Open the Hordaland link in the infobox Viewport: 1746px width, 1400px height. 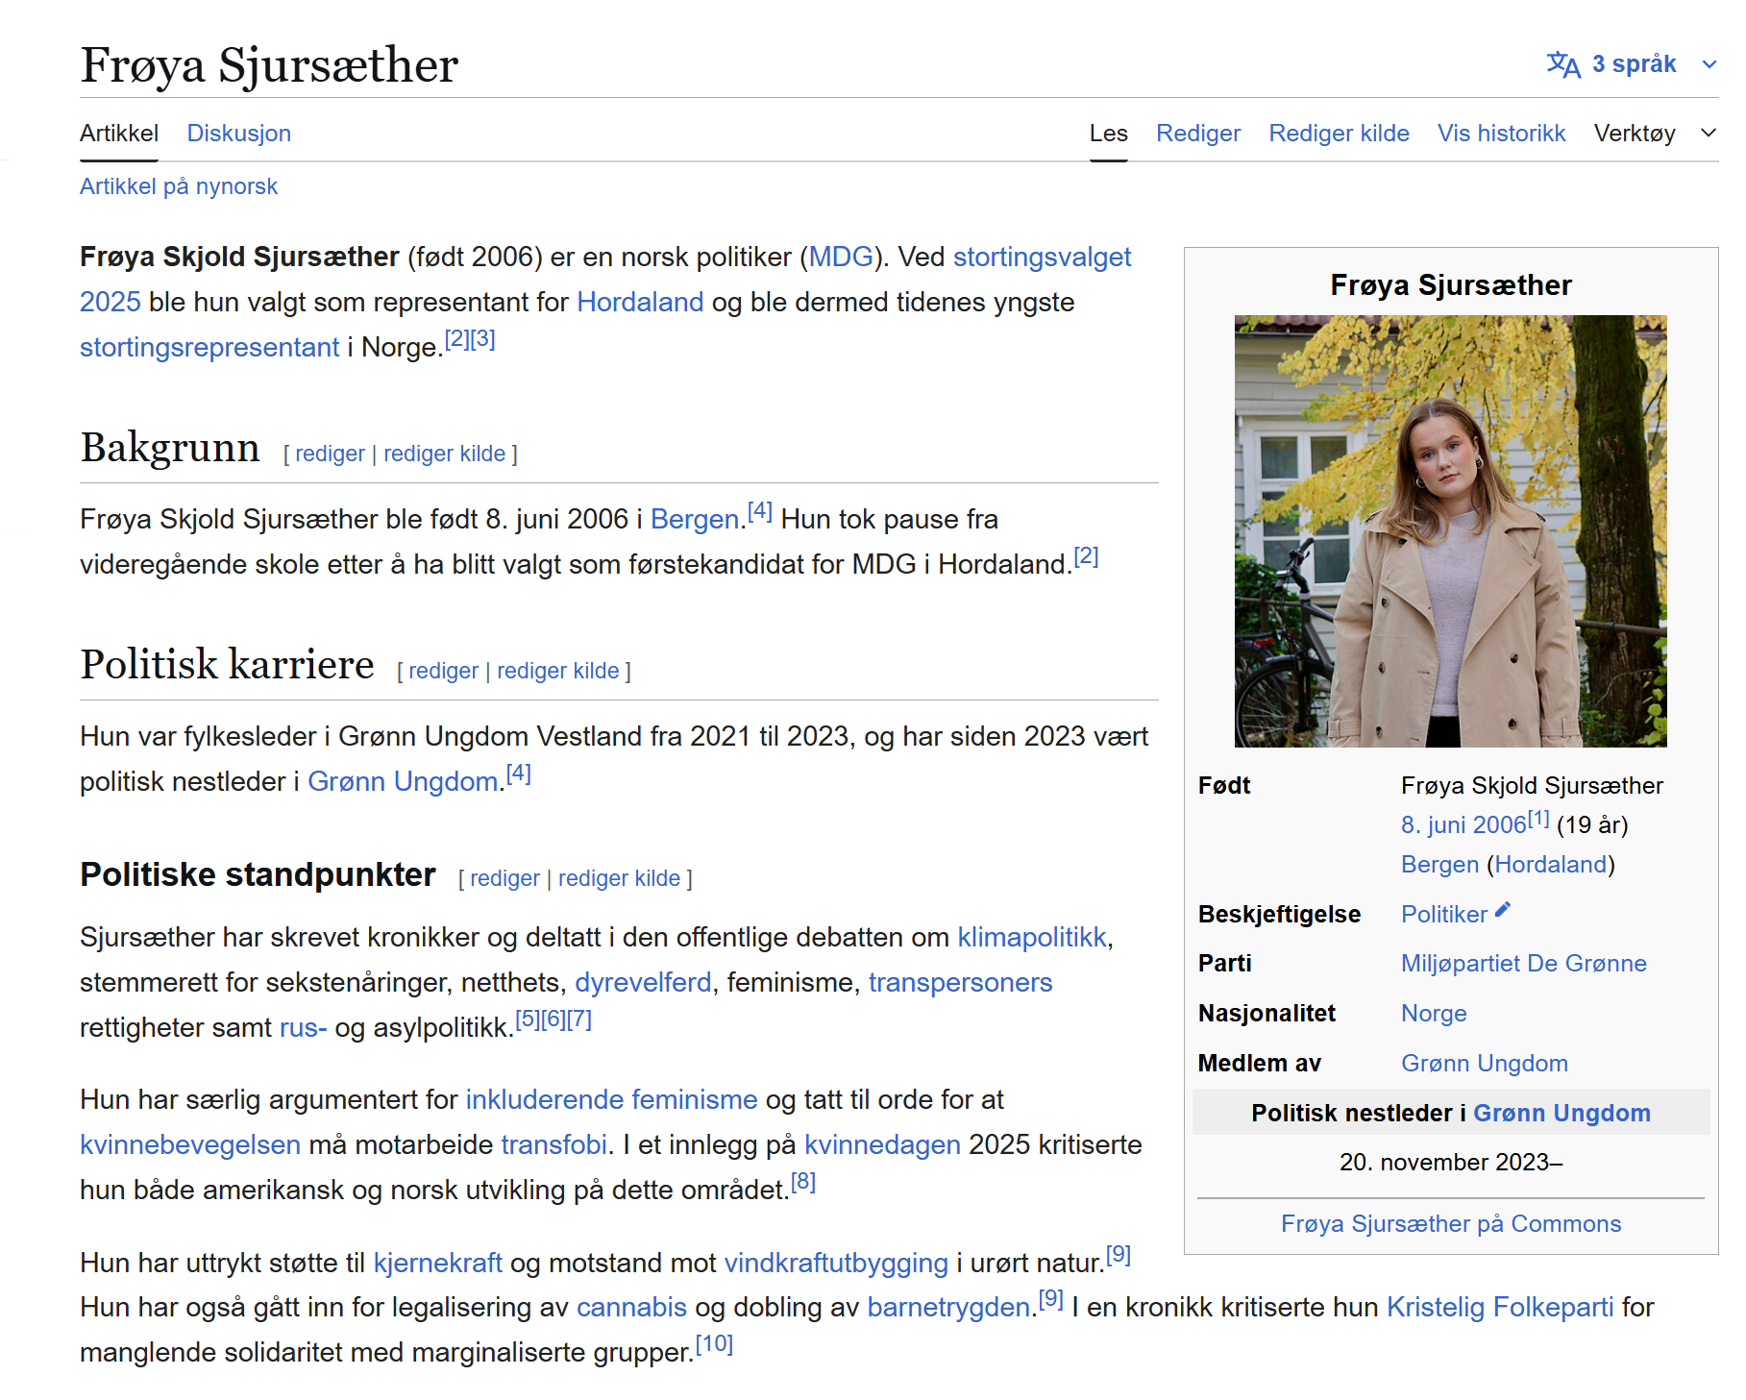point(1551,864)
